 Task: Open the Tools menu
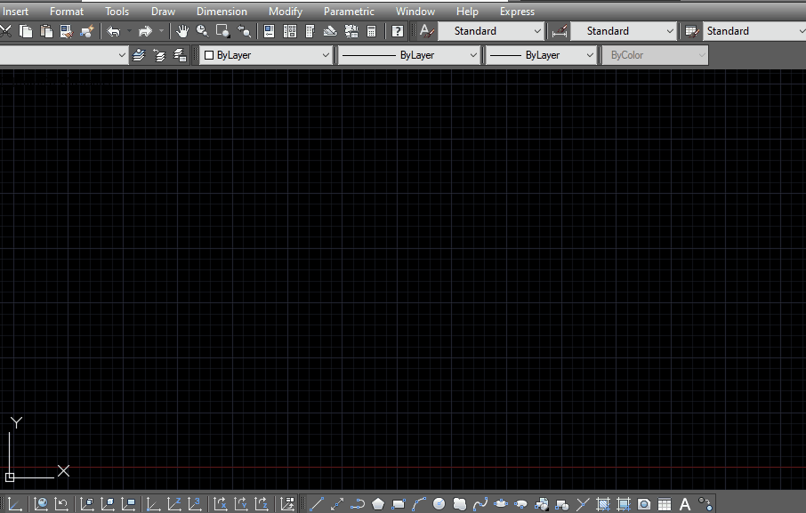(x=117, y=12)
